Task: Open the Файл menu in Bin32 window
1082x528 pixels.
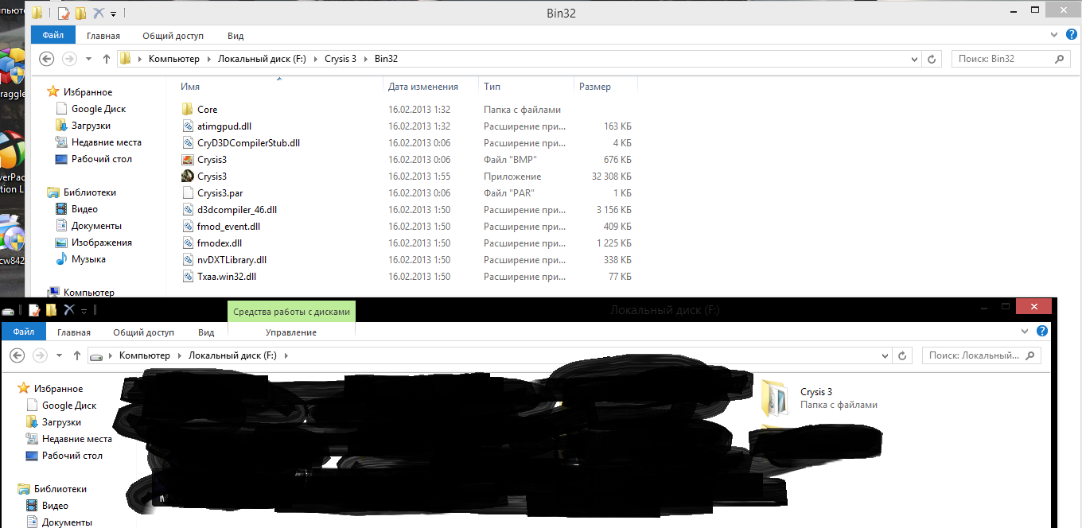Action: coord(53,36)
